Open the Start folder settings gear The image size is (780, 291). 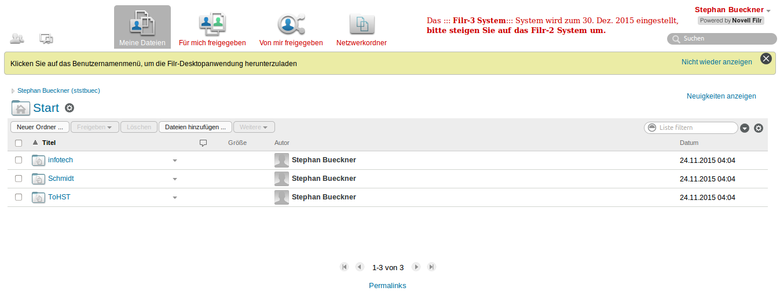69,108
